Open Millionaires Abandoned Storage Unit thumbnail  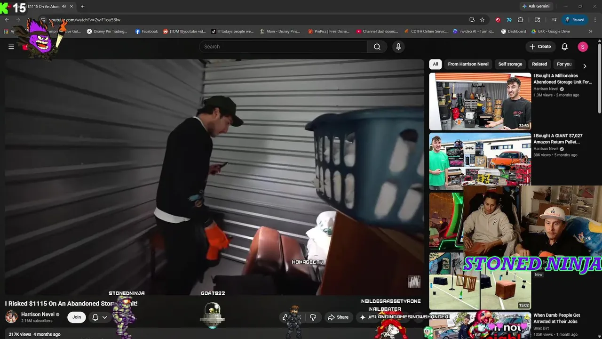480,101
